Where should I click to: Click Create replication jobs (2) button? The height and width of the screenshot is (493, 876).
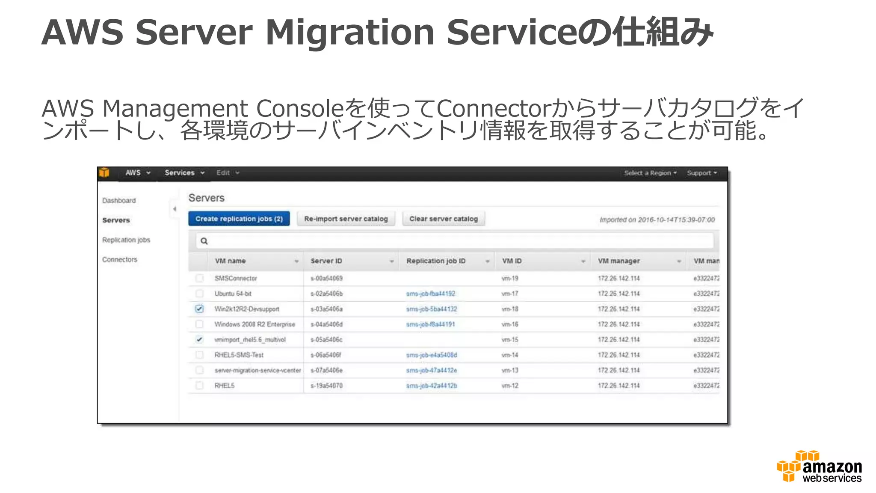[239, 219]
